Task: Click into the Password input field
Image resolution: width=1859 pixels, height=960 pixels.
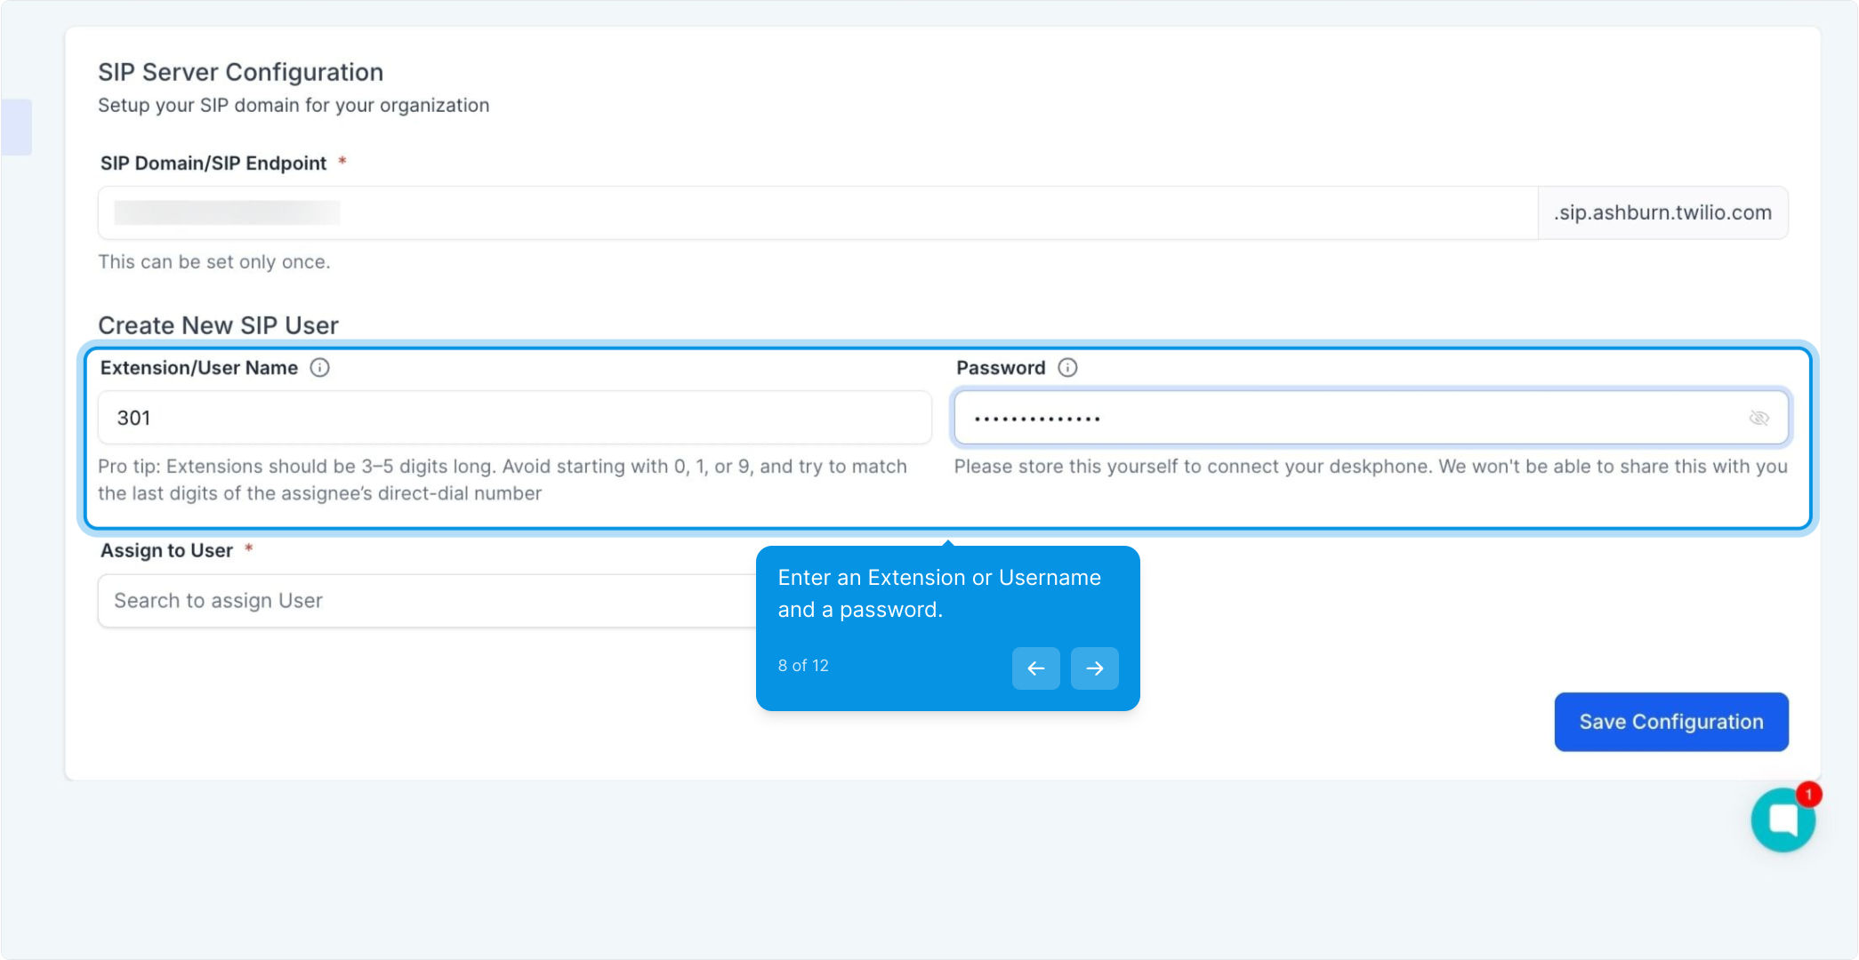Action: click(1334, 418)
